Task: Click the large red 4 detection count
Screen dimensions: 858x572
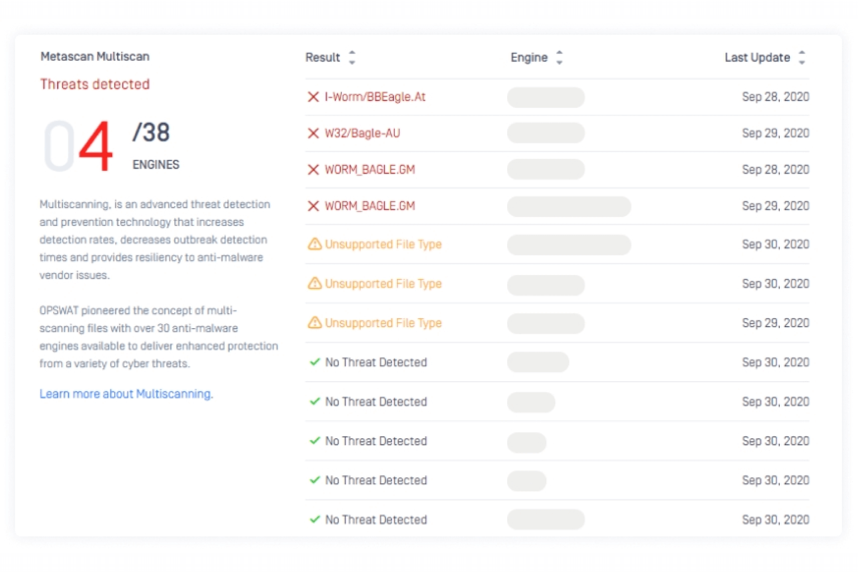Action: (x=96, y=146)
